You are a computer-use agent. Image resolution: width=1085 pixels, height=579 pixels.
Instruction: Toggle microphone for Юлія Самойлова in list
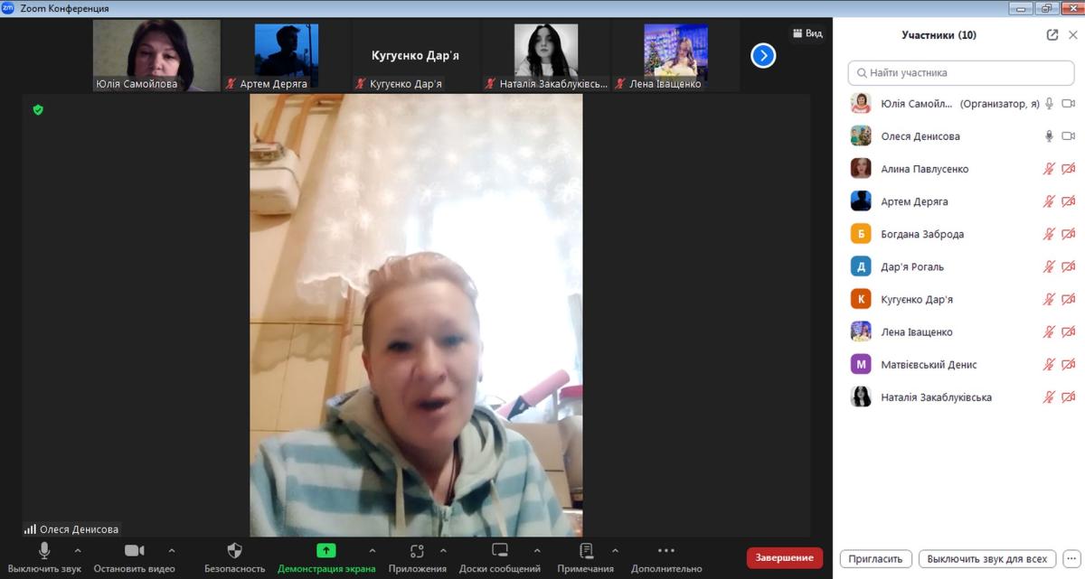pos(1050,104)
